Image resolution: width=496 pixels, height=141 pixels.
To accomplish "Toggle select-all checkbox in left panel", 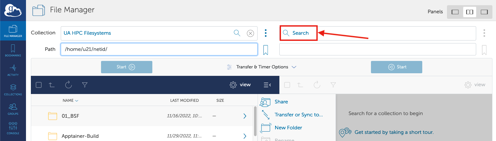I will pyautogui.click(x=39, y=85).
